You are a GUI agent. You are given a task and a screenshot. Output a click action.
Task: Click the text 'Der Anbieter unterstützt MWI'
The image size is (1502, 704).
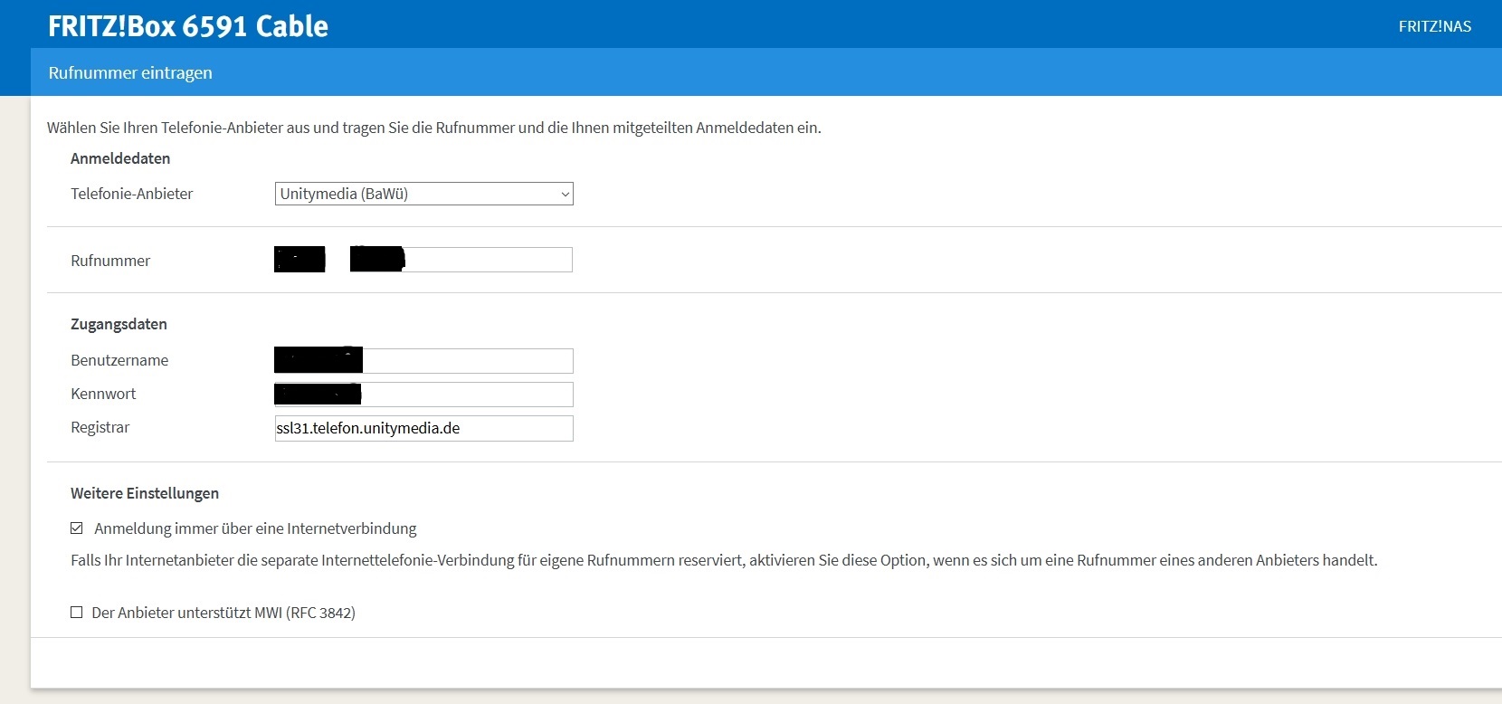coord(187,613)
